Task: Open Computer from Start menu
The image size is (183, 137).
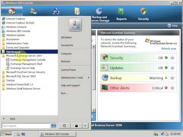Action: click(x=66, y=54)
